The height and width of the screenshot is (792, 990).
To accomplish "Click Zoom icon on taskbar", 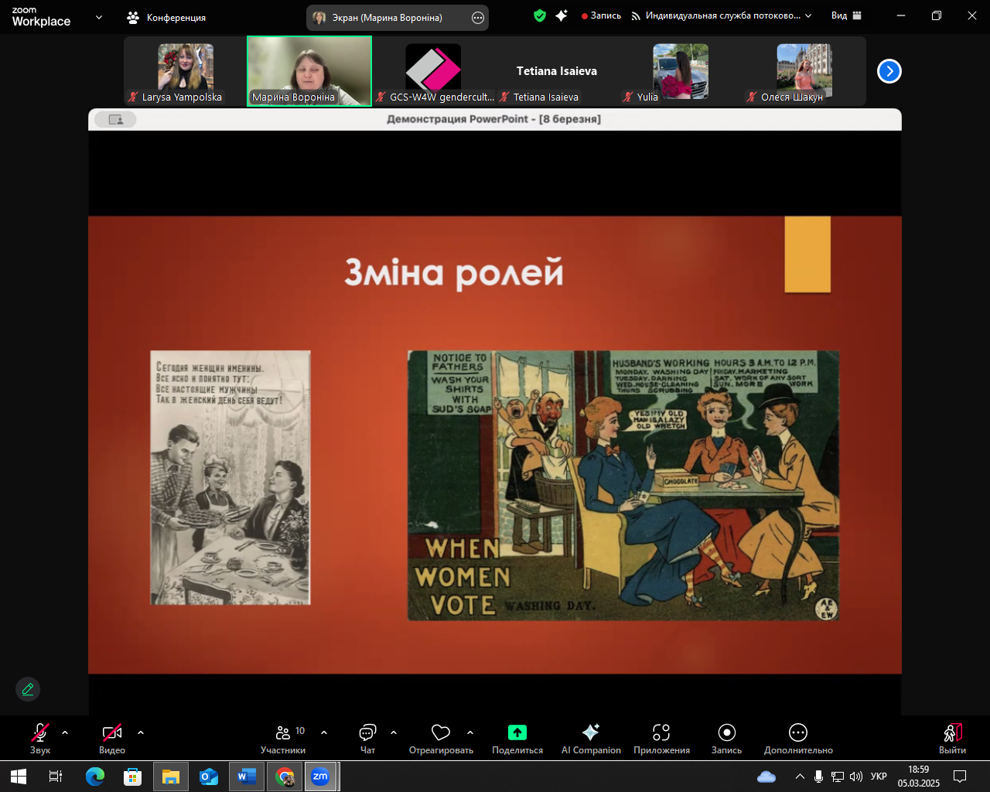I will 320,777.
